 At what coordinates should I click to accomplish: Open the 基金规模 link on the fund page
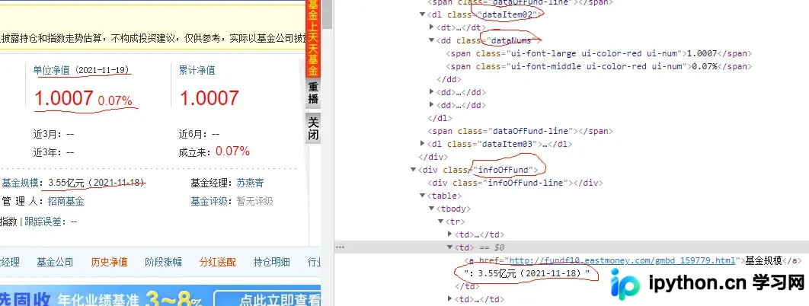point(20,183)
